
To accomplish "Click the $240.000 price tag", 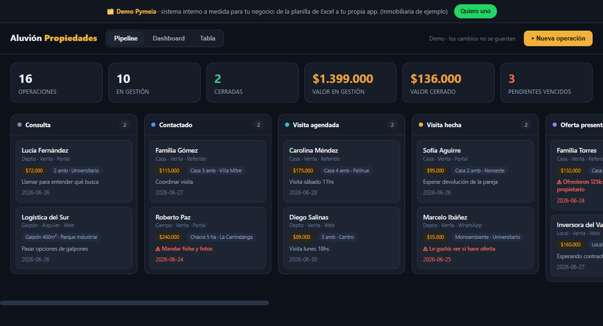I will pyautogui.click(x=169, y=237).
